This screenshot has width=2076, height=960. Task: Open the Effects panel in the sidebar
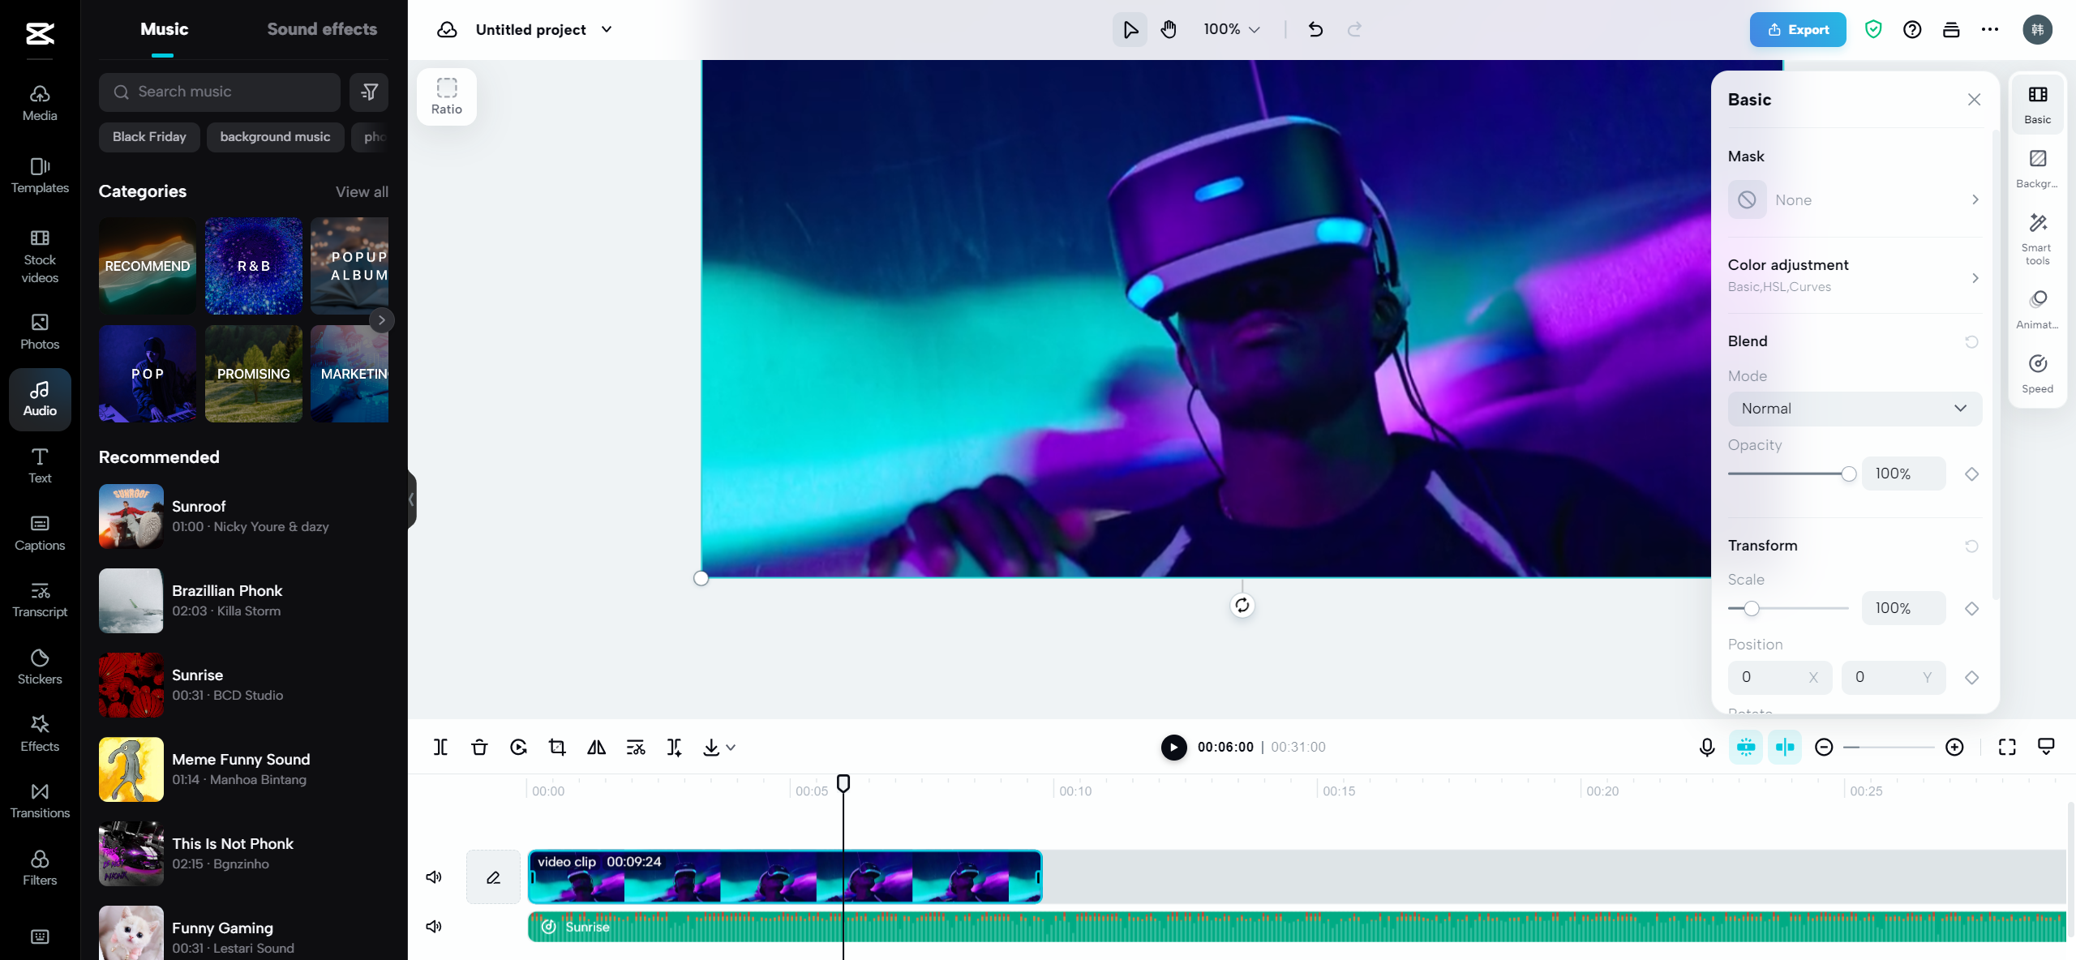coord(39,732)
